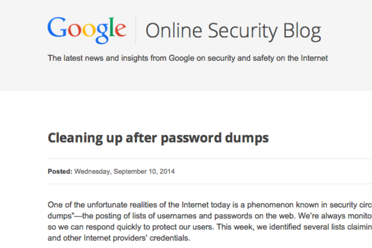Open the "Cleaning up after password dumps" post title

coord(158,138)
